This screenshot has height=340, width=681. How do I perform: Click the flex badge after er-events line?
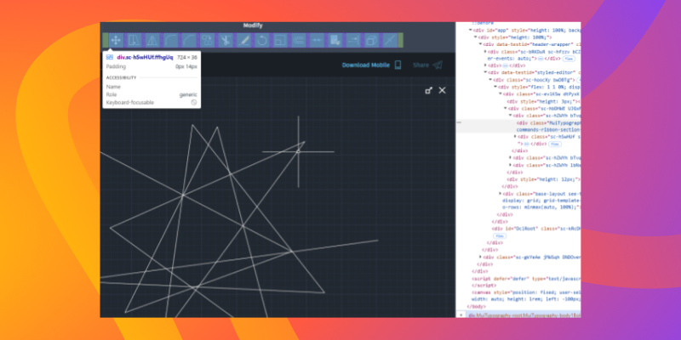569,58
